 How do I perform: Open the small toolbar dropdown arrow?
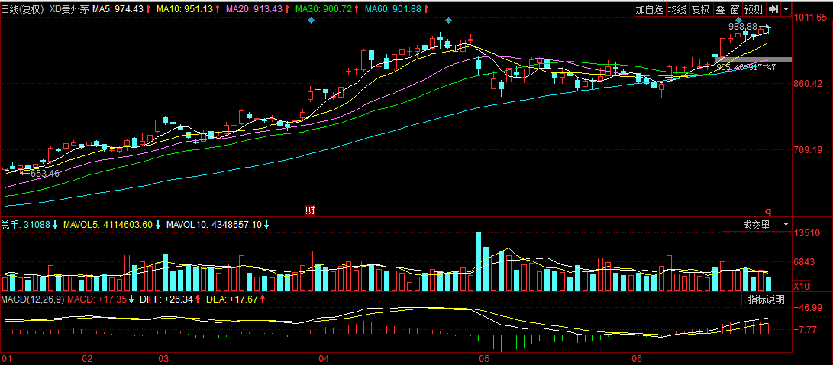[786, 9]
